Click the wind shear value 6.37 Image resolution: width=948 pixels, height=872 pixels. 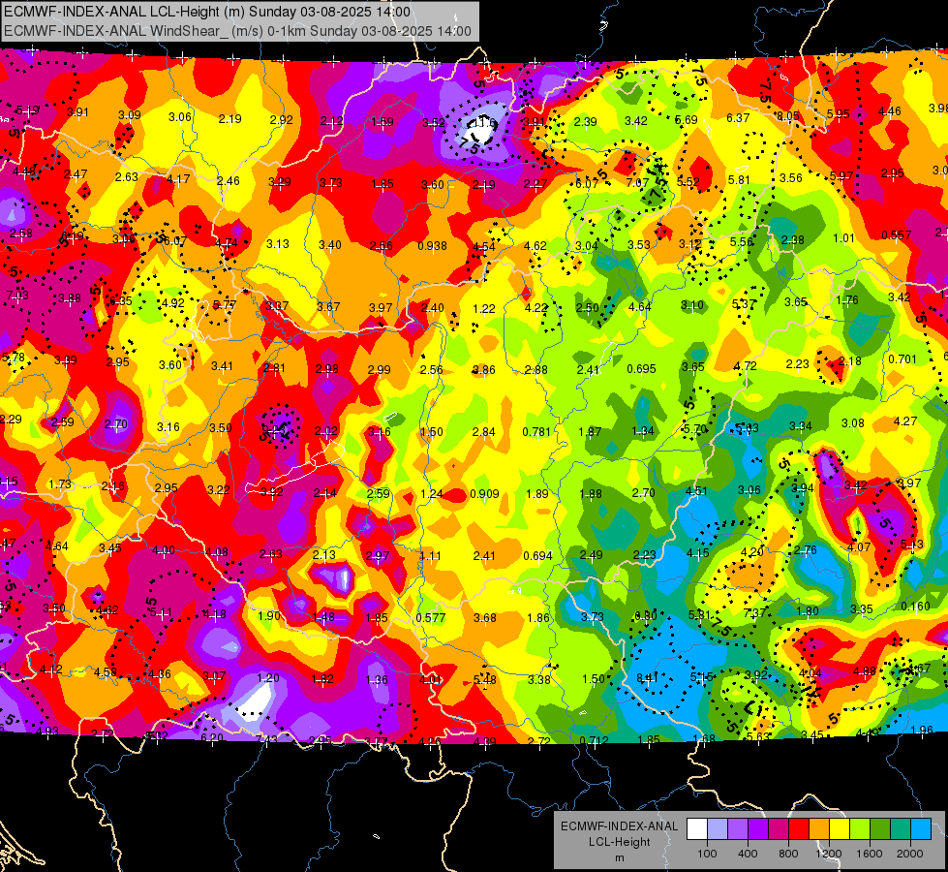(738, 118)
